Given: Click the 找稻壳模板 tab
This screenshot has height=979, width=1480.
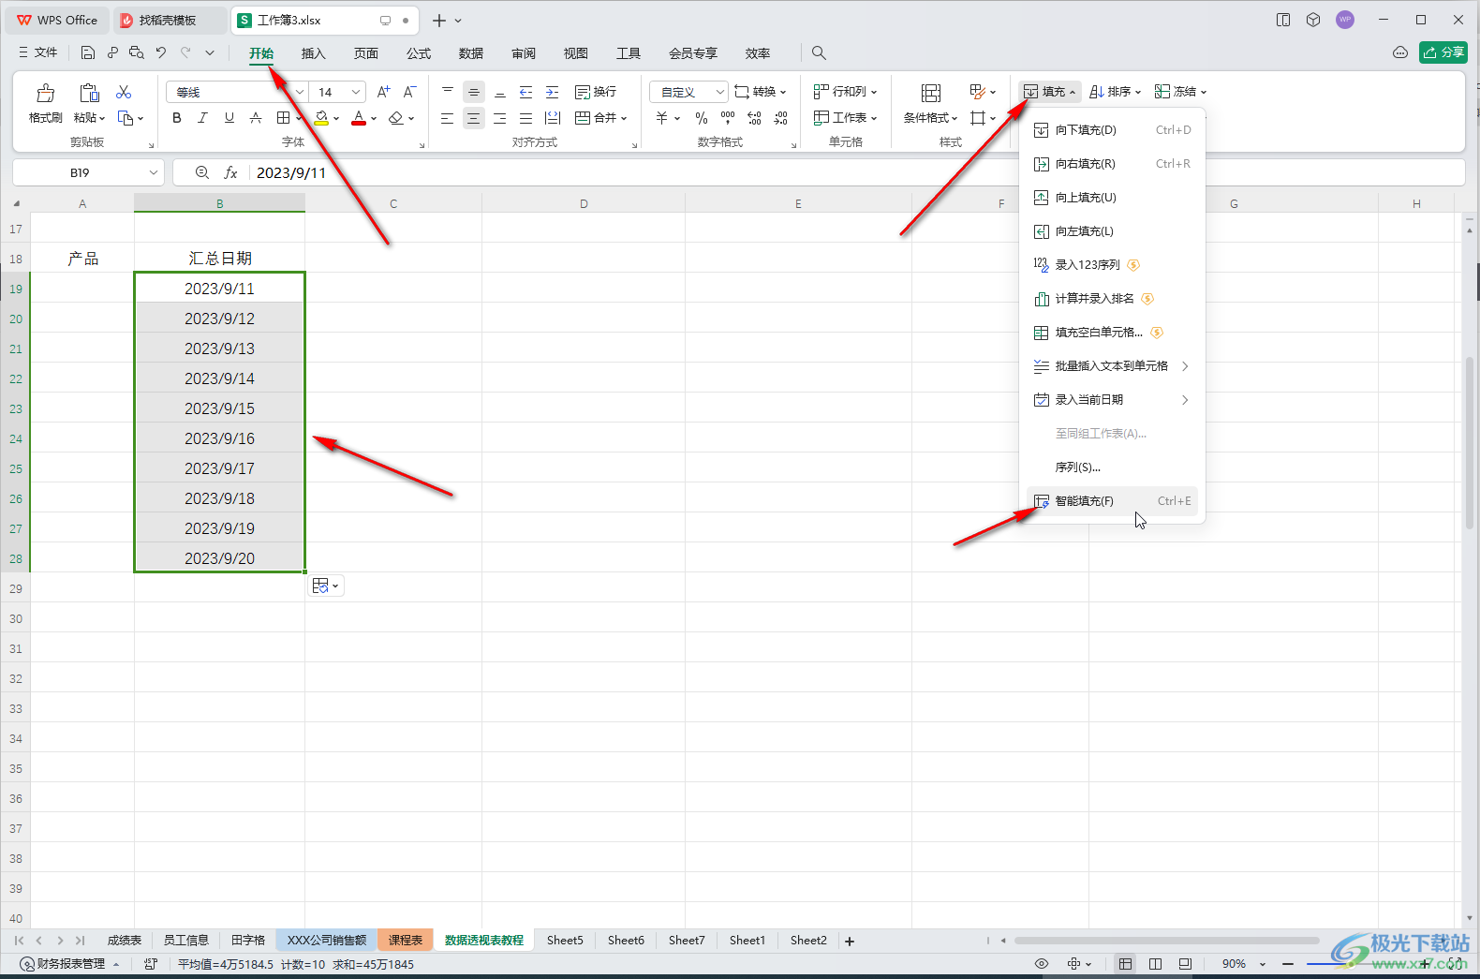Looking at the screenshot, I should click(170, 21).
